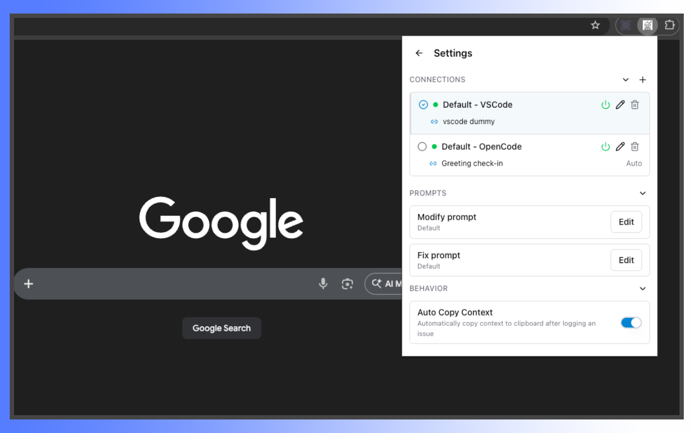Click the "Default - OpenCode" connection name

(482, 146)
